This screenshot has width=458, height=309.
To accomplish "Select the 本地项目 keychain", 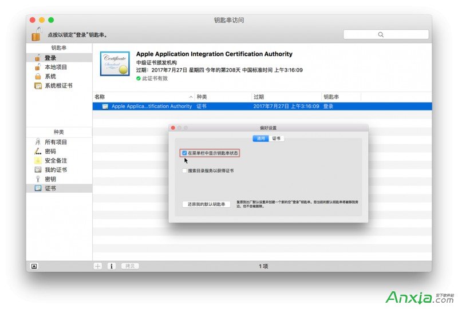I will 56,67.
